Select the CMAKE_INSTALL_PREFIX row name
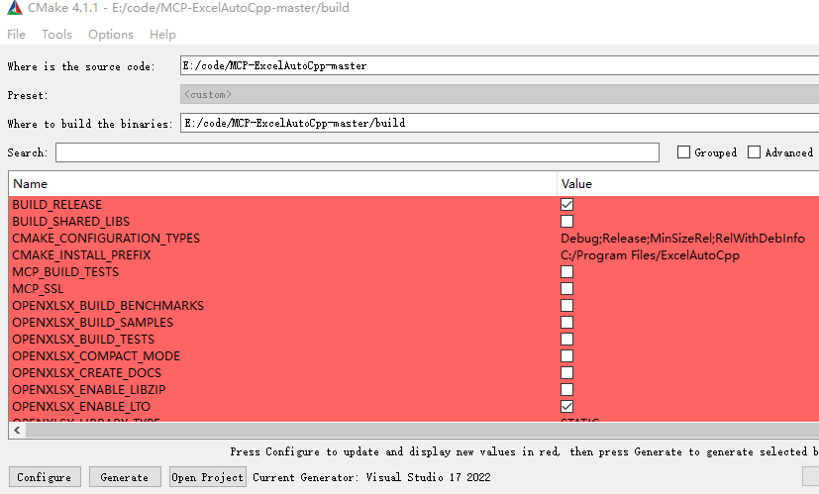819x494 pixels. pos(81,255)
